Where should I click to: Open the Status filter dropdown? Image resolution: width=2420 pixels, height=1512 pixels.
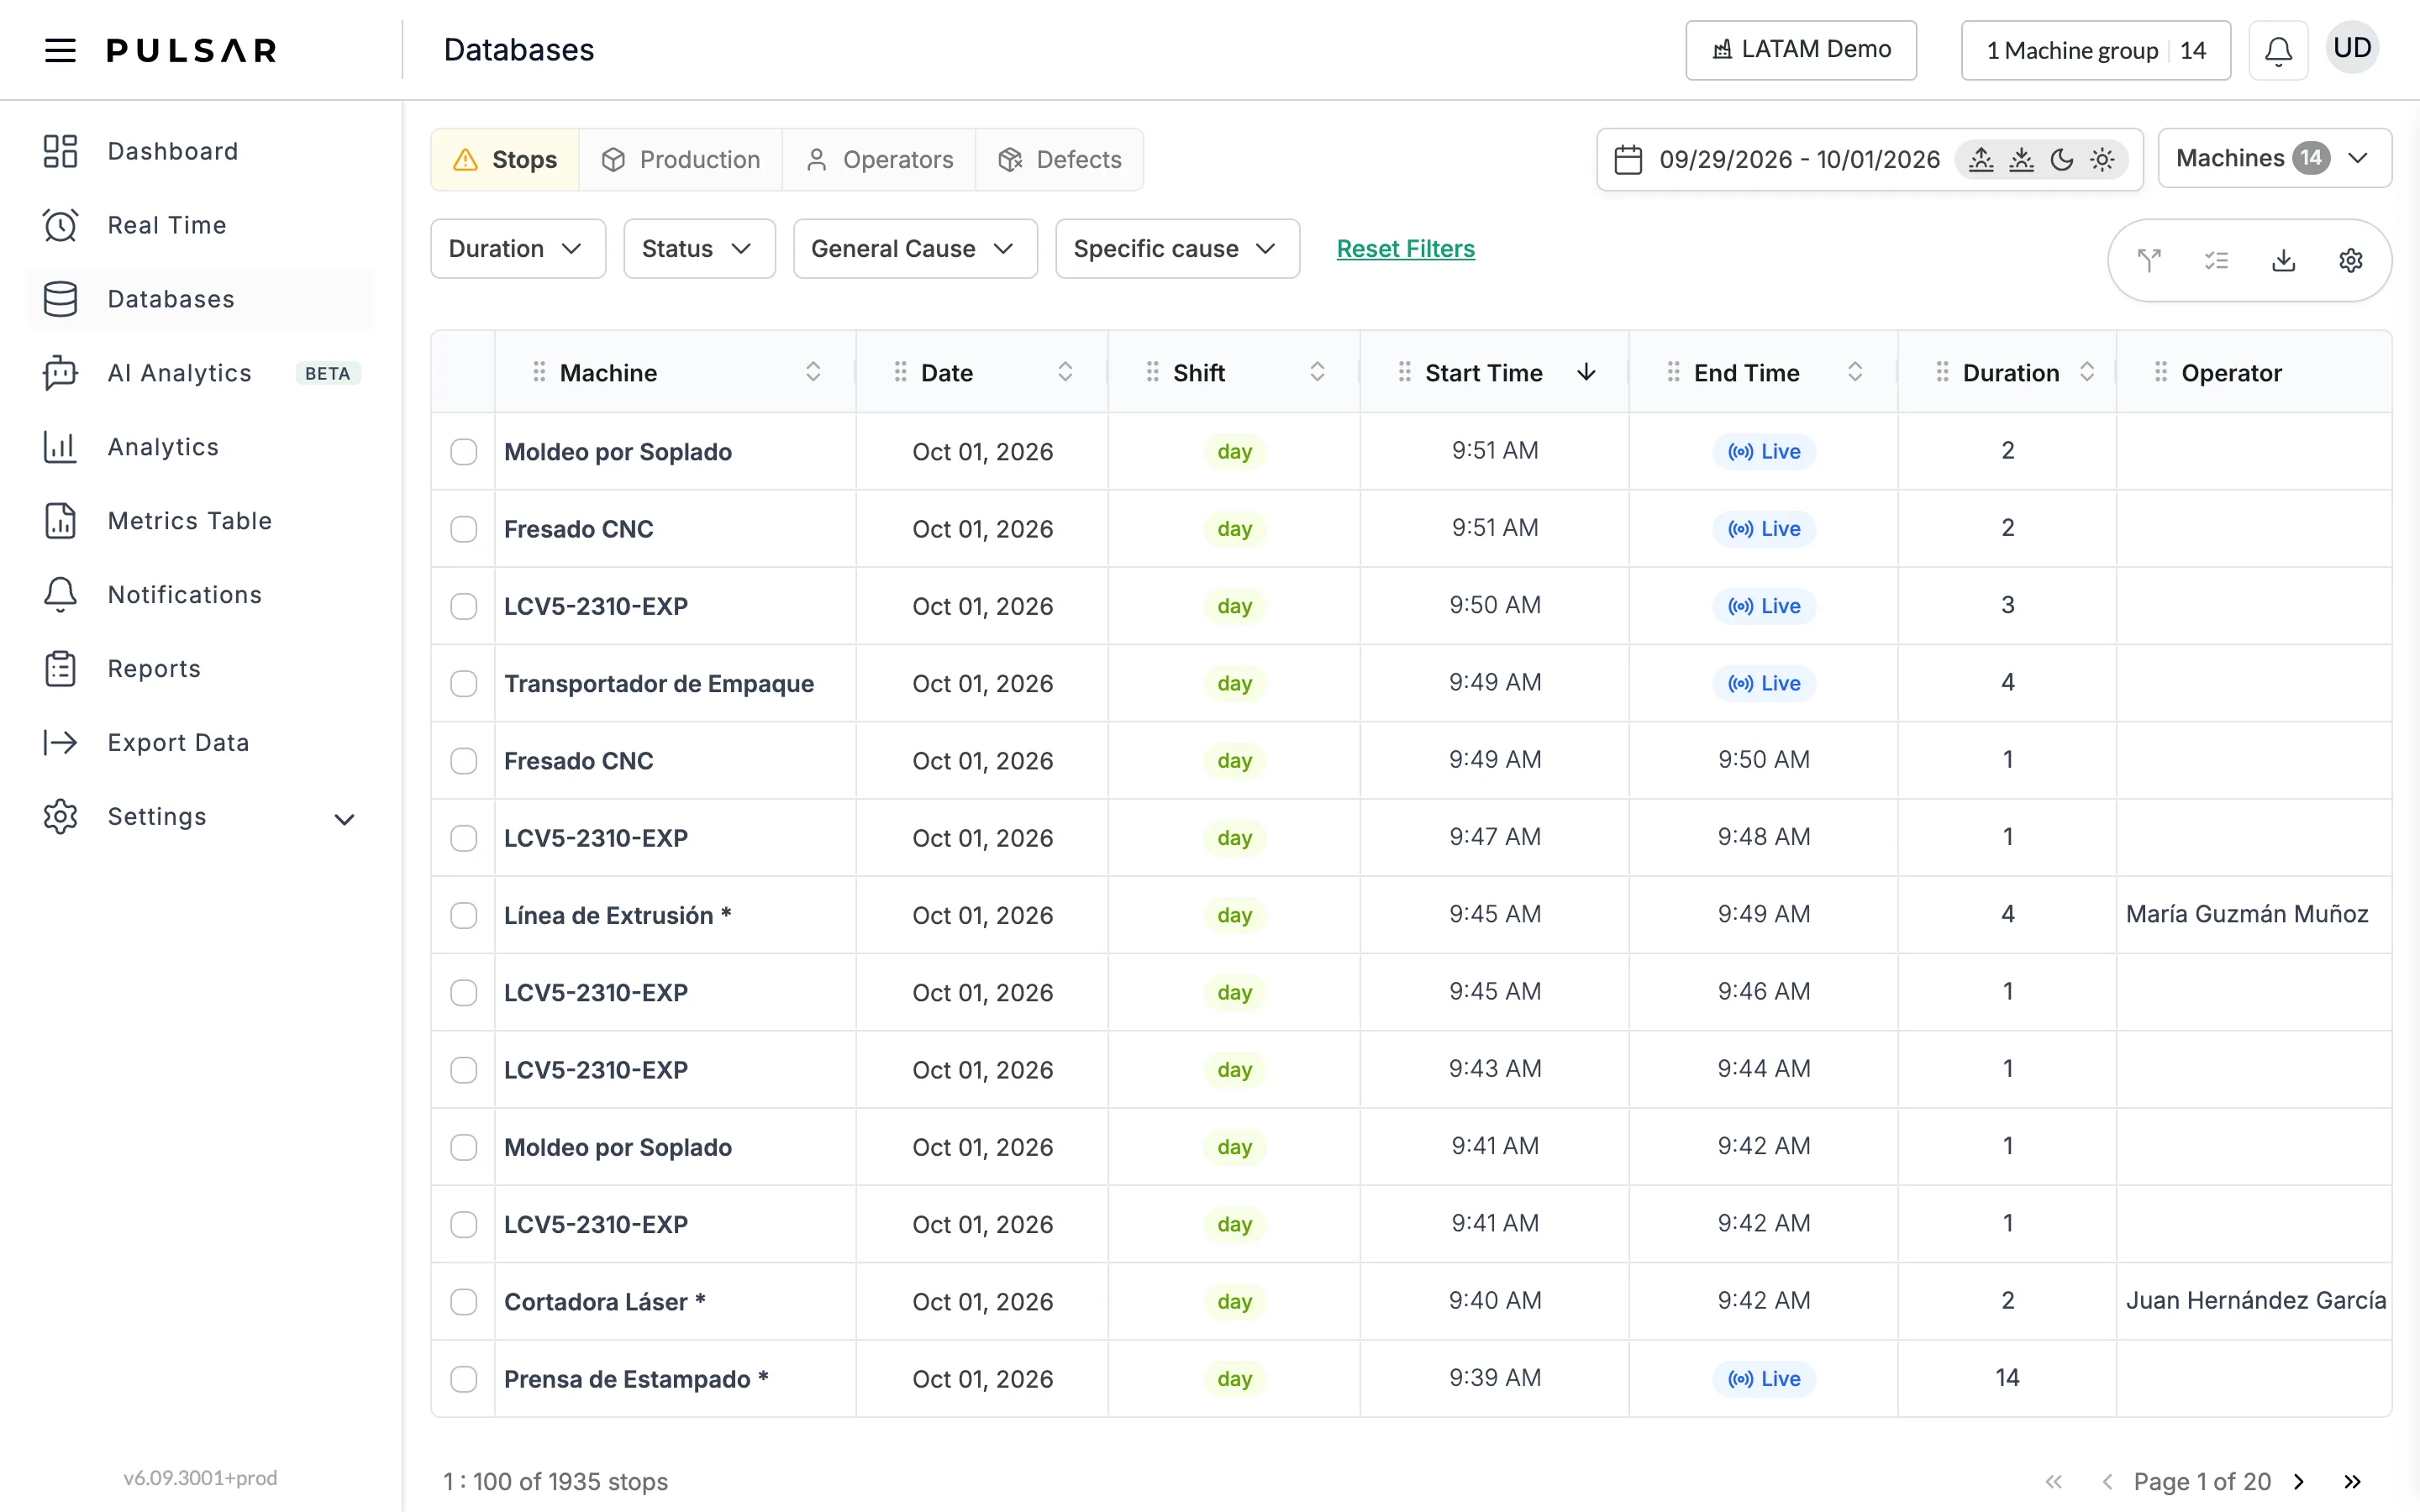click(x=699, y=249)
